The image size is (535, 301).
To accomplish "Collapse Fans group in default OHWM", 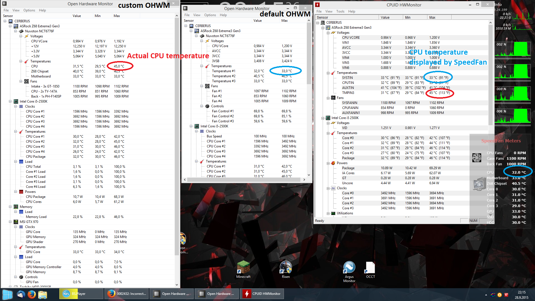I will [x=202, y=86].
